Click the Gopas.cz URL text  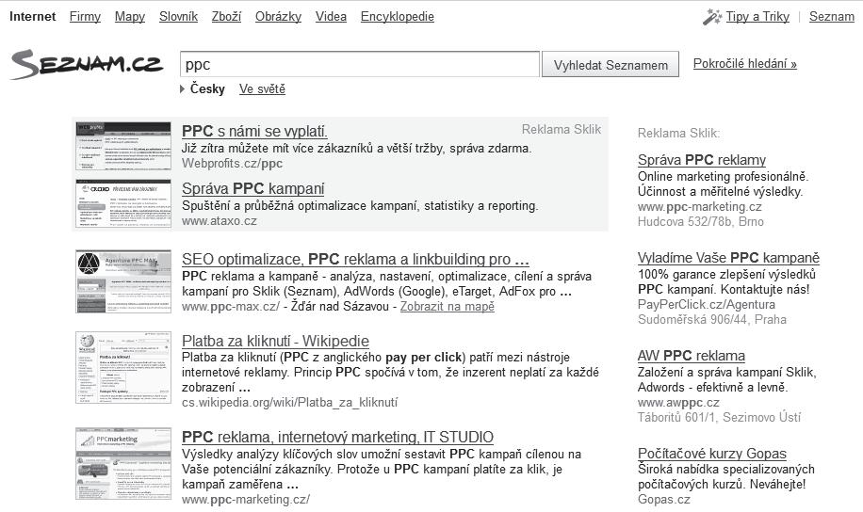coord(664,500)
